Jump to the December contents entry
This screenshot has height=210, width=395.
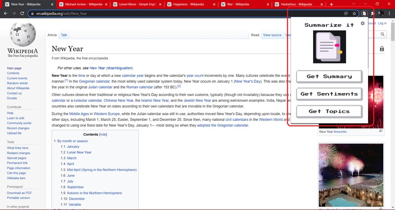tap(77, 199)
